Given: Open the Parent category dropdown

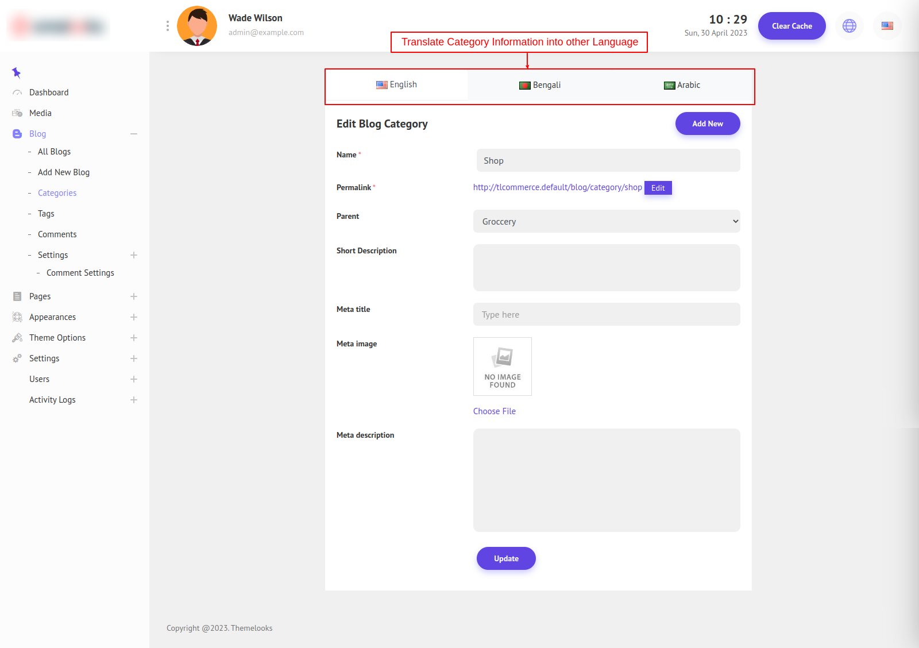Looking at the screenshot, I should (x=607, y=222).
